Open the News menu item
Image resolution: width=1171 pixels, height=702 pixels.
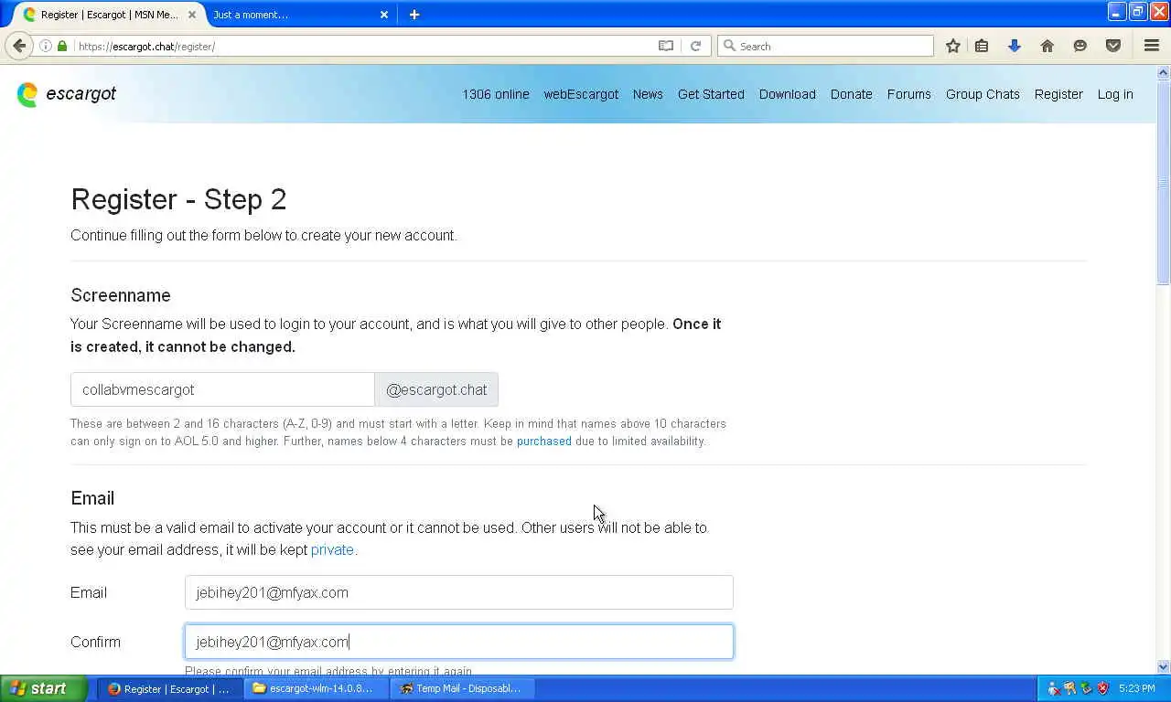click(x=648, y=94)
